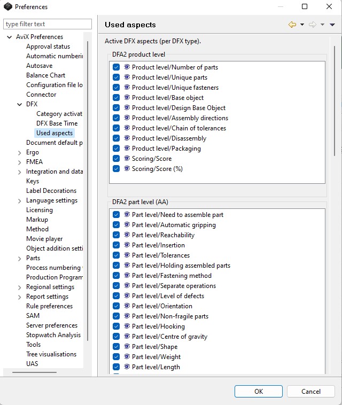Image resolution: width=342 pixels, height=405 pixels.
Task: Click the eye icon beside Product level/Packaging
Action: (x=127, y=149)
